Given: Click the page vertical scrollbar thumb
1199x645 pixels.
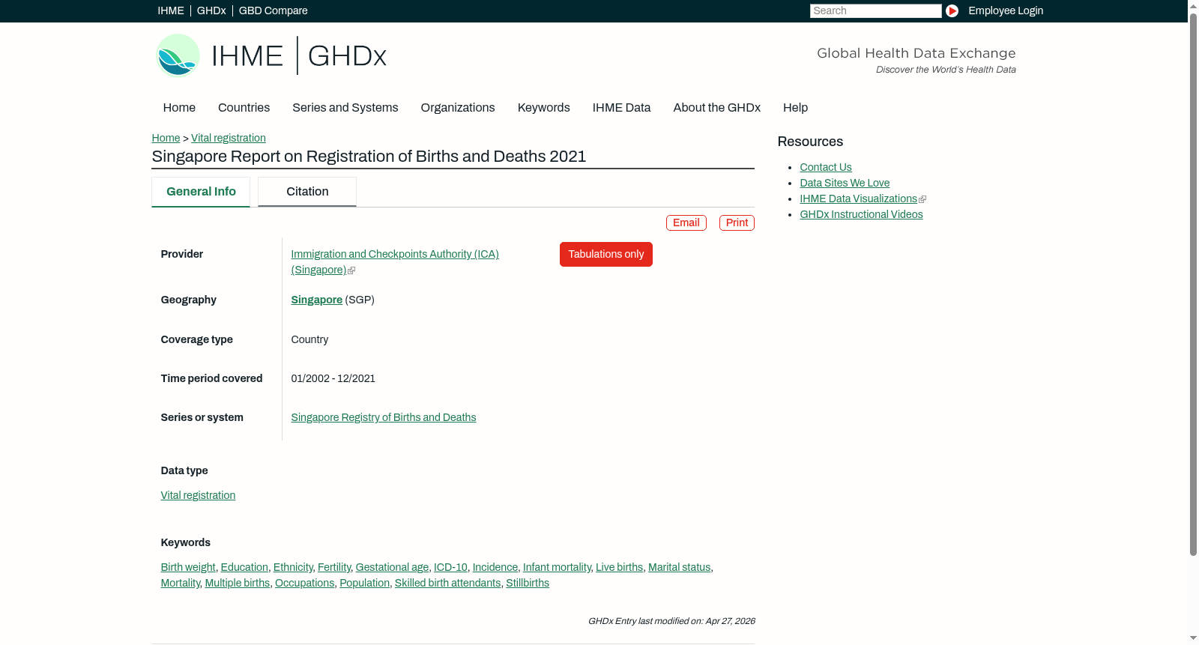Looking at the screenshot, I should [x=1193, y=284].
